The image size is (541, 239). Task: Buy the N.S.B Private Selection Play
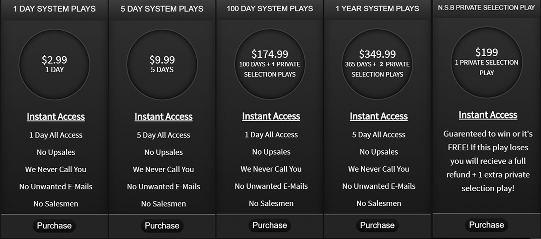(x=486, y=225)
